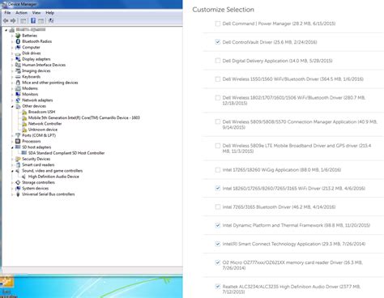Select the Modems icon
This screenshot has height=298, width=384.
(x=18, y=88)
